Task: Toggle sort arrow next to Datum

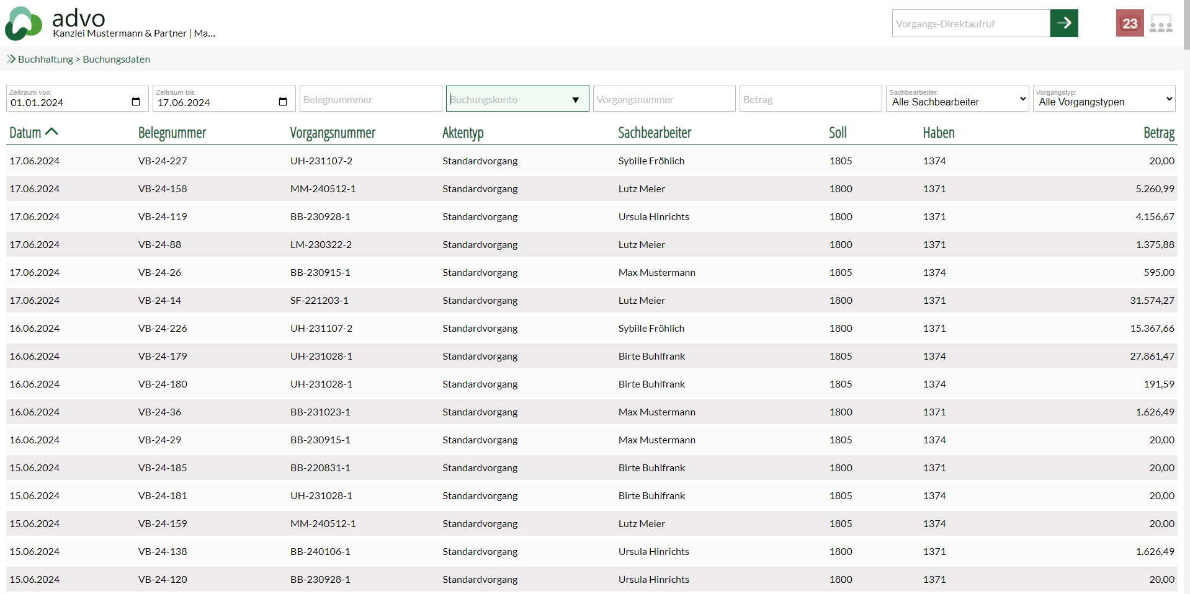Action: pos(52,132)
